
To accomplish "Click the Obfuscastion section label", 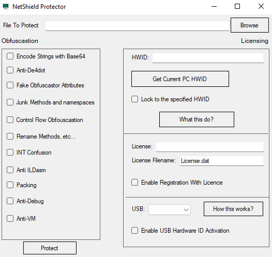I will pos(20,41).
